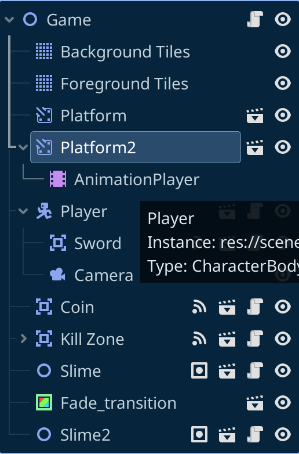Open the script attached to Game node

click(x=255, y=19)
